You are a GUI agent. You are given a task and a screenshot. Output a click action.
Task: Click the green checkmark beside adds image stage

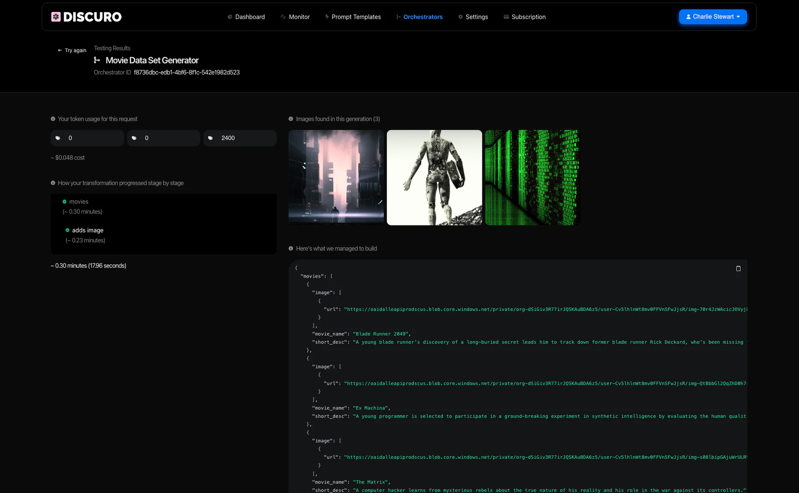point(67,230)
